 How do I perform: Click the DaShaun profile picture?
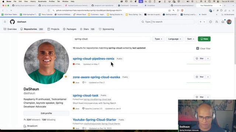[46, 62]
